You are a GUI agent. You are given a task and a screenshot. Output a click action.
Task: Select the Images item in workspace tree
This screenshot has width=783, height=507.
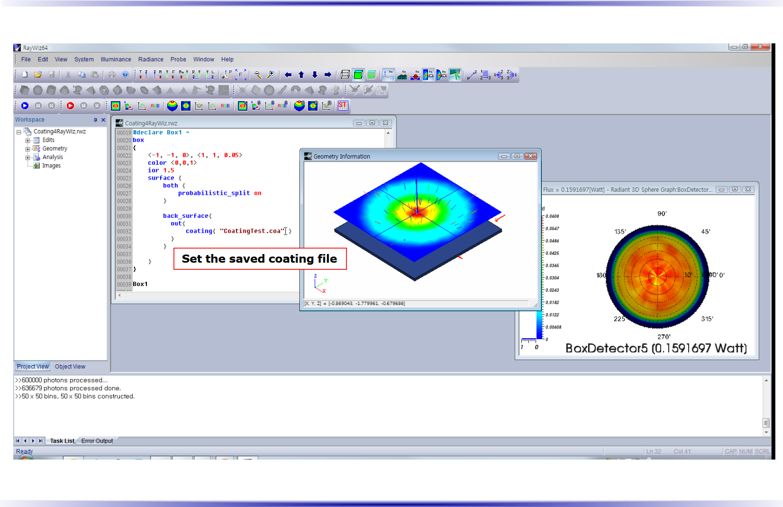51,166
